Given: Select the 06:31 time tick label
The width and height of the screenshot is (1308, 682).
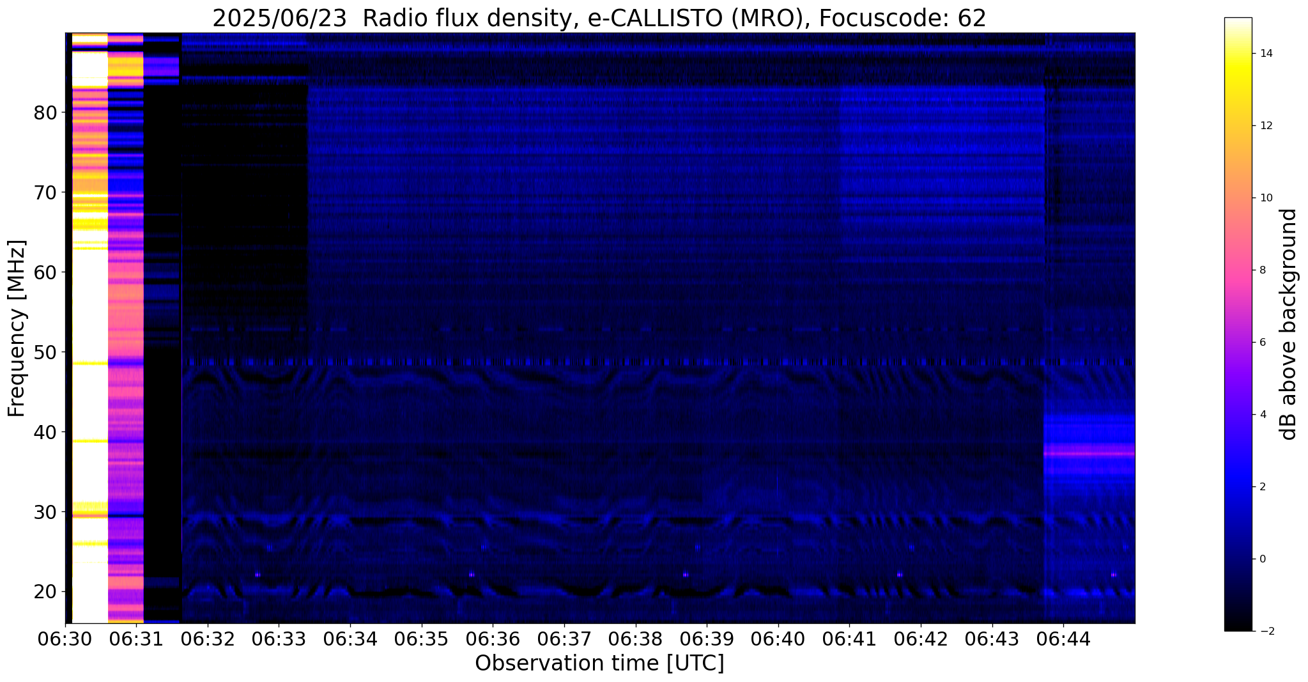Looking at the screenshot, I should (135, 639).
